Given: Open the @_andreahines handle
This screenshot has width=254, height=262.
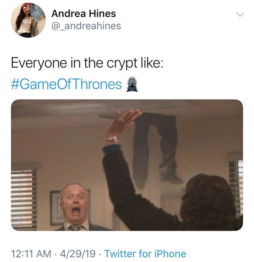Looking at the screenshot, I should coord(86,26).
